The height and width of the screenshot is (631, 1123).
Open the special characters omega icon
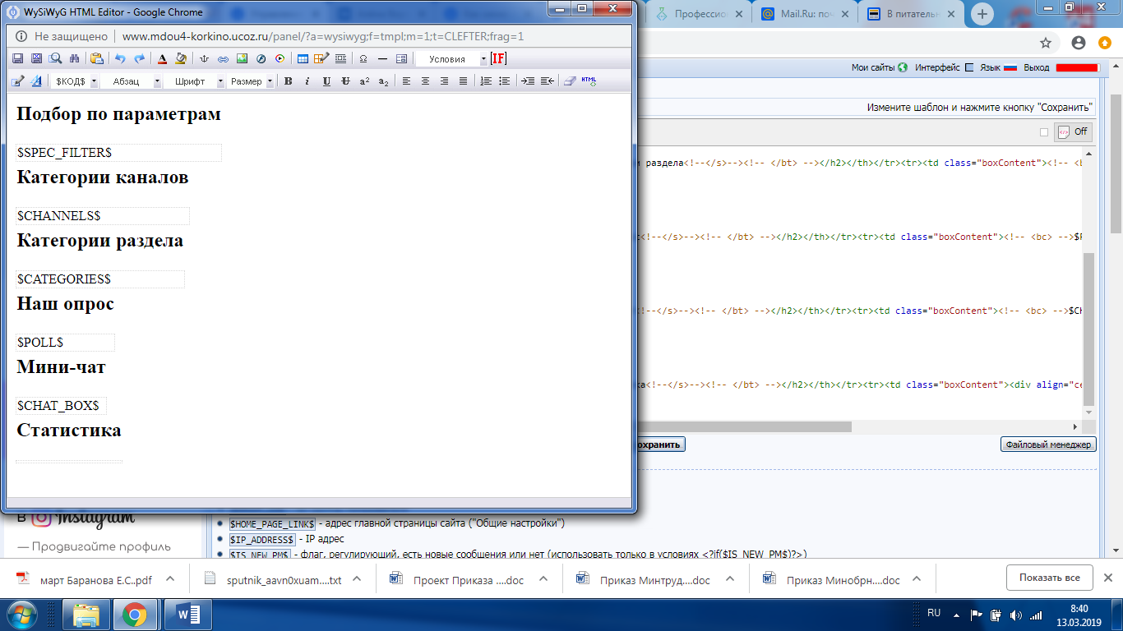click(363, 59)
